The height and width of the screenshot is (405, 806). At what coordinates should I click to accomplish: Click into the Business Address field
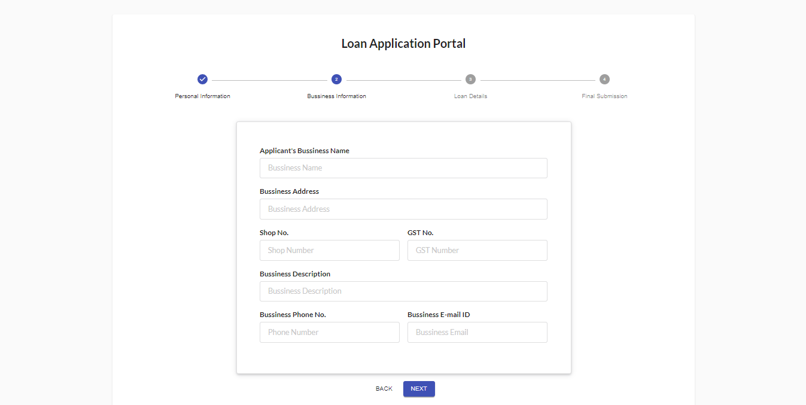click(x=403, y=209)
